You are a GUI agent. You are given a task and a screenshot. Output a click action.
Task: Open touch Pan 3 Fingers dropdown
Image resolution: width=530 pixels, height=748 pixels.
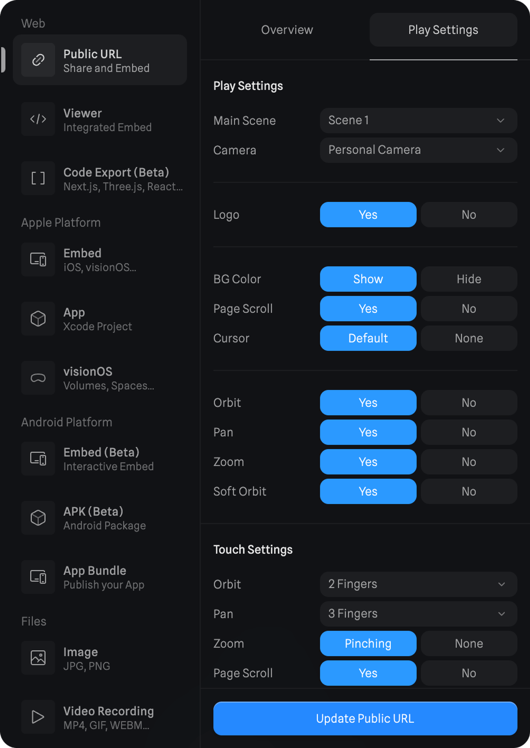(x=418, y=614)
